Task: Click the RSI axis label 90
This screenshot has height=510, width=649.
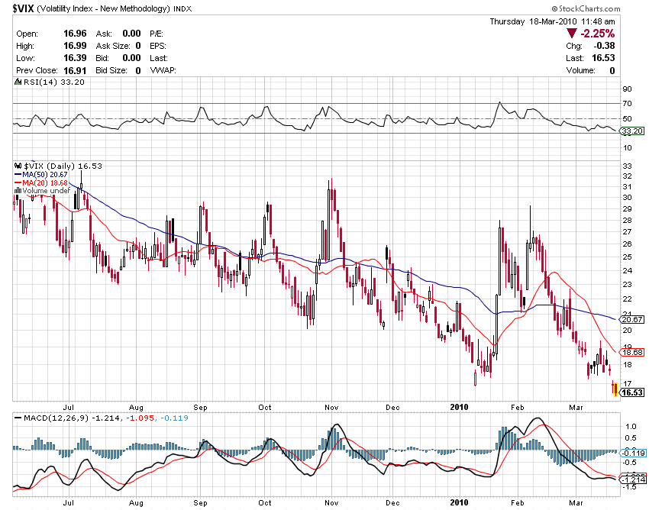Action: click(x=627, y=89)
